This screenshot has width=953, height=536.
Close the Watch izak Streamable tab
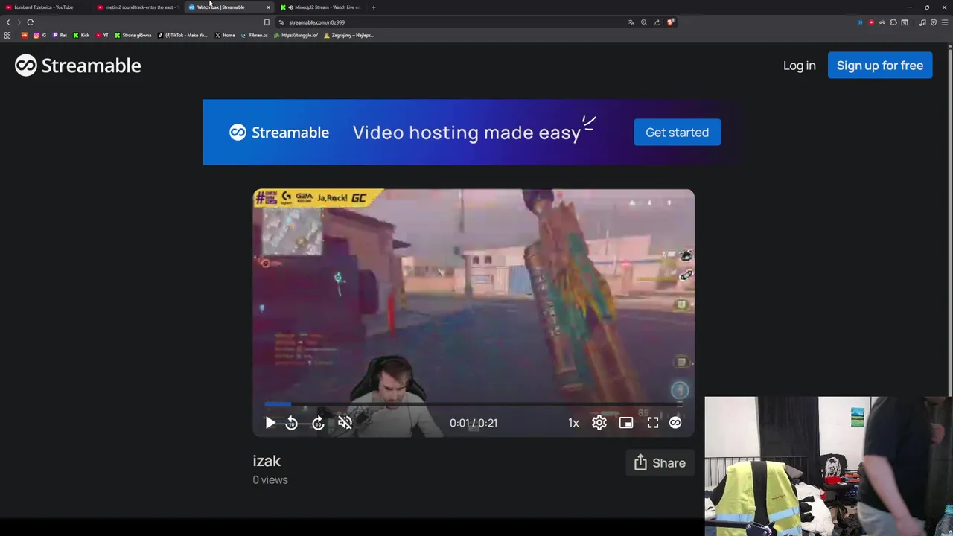pos(268,7)
